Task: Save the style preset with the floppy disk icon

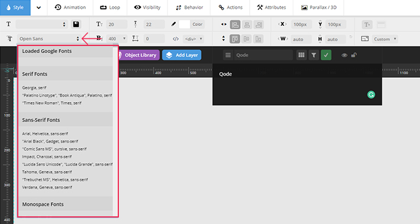Action: 76,24
